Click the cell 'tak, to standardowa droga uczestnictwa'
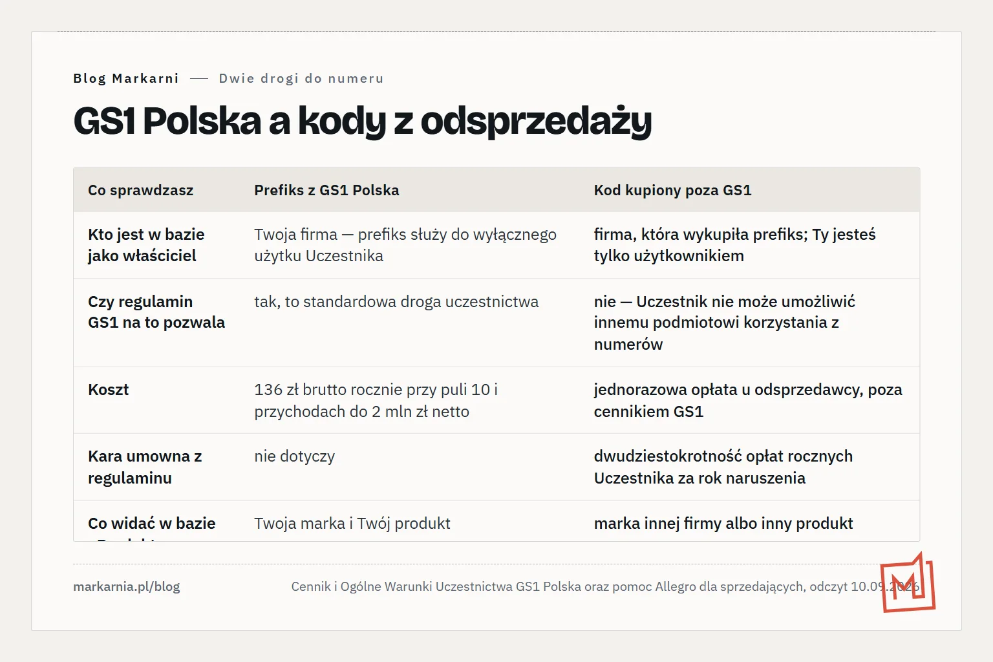 (396, 301)
